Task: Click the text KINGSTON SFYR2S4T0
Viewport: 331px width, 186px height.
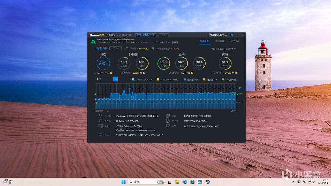Action: click(x=195, y=121)
